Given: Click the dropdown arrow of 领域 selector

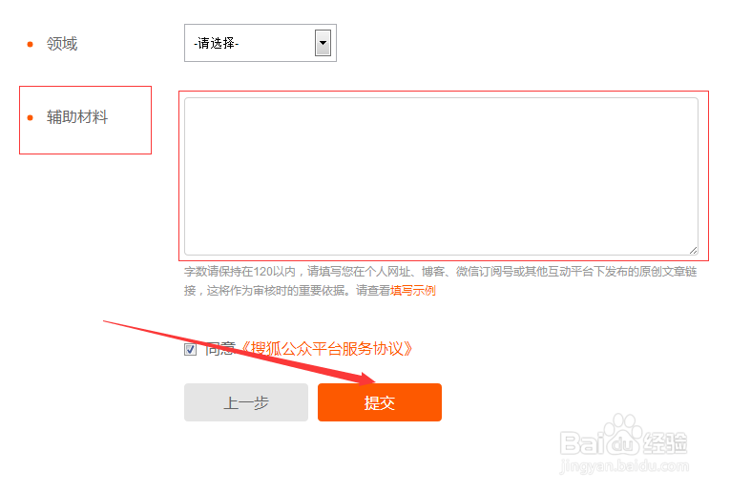Looking at the screenshot, I should (323, 43).
